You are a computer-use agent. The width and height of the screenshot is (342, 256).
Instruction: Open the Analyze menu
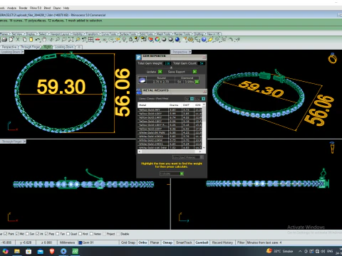point(11,8)
